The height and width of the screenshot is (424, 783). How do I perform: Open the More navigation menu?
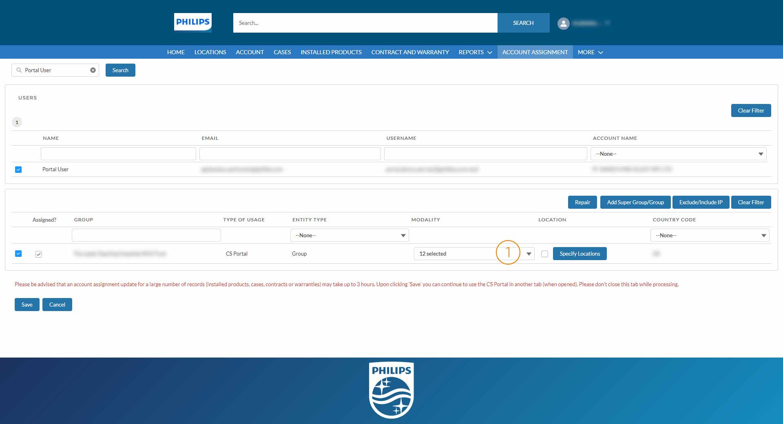(590, 52)
